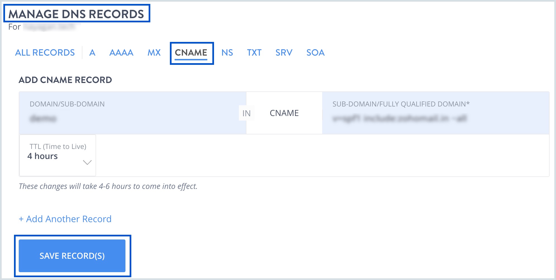Open the TXT records tab
This screenshot has height=280, width=556.
(x=254, y=53)
